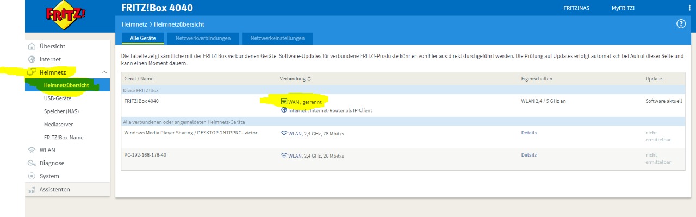Click the Übersicht house icon
Screen dimensions: 696x217
click(x=32, y=46)
